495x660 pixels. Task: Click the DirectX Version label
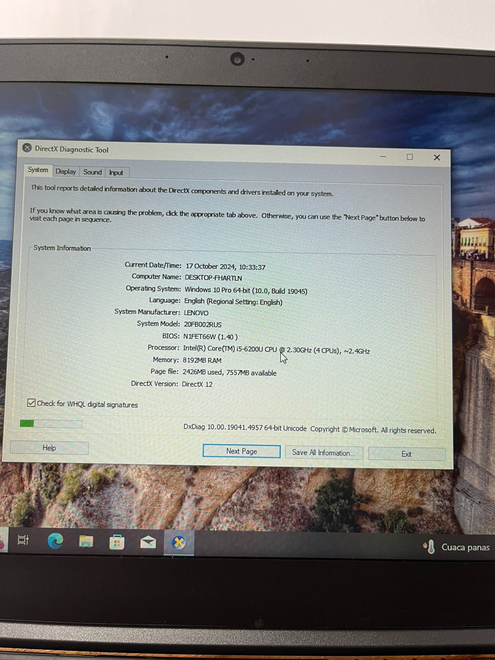(x=154, y=383)
